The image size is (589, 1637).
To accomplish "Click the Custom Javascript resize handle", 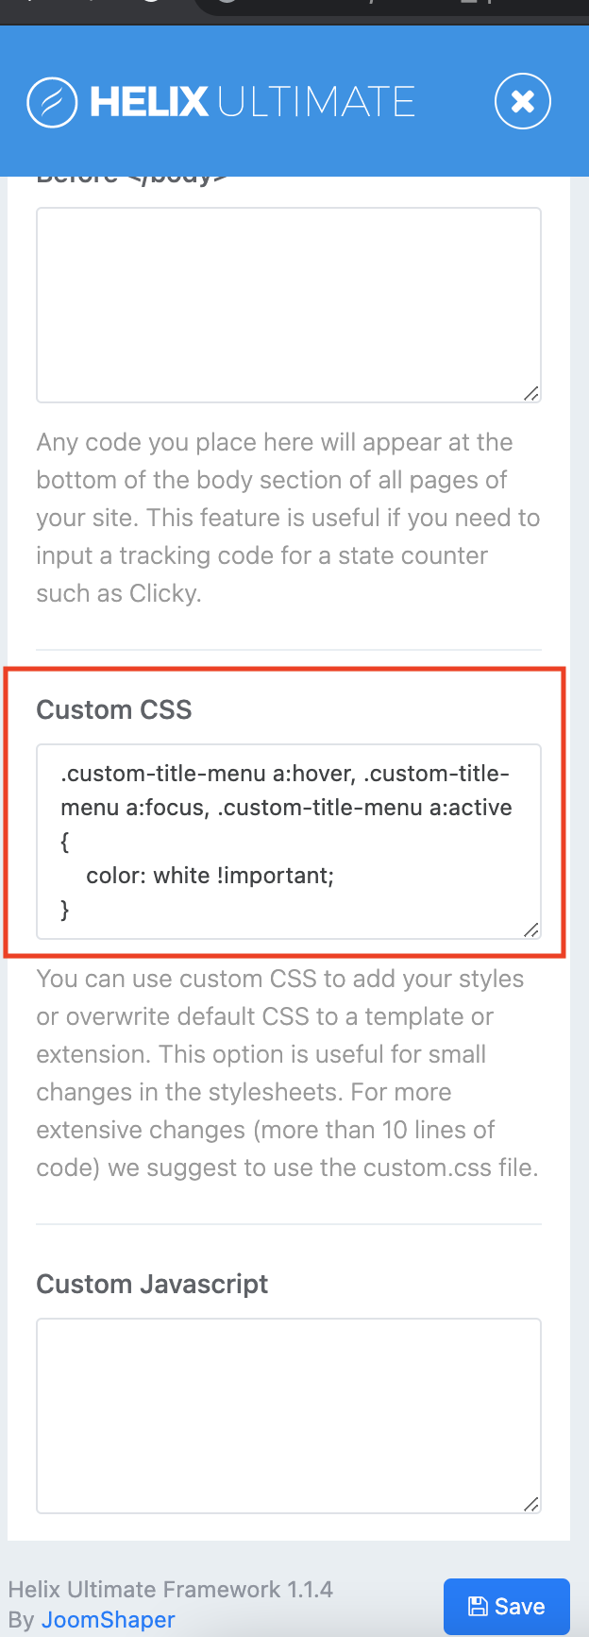I will [x=531, y=1504].
